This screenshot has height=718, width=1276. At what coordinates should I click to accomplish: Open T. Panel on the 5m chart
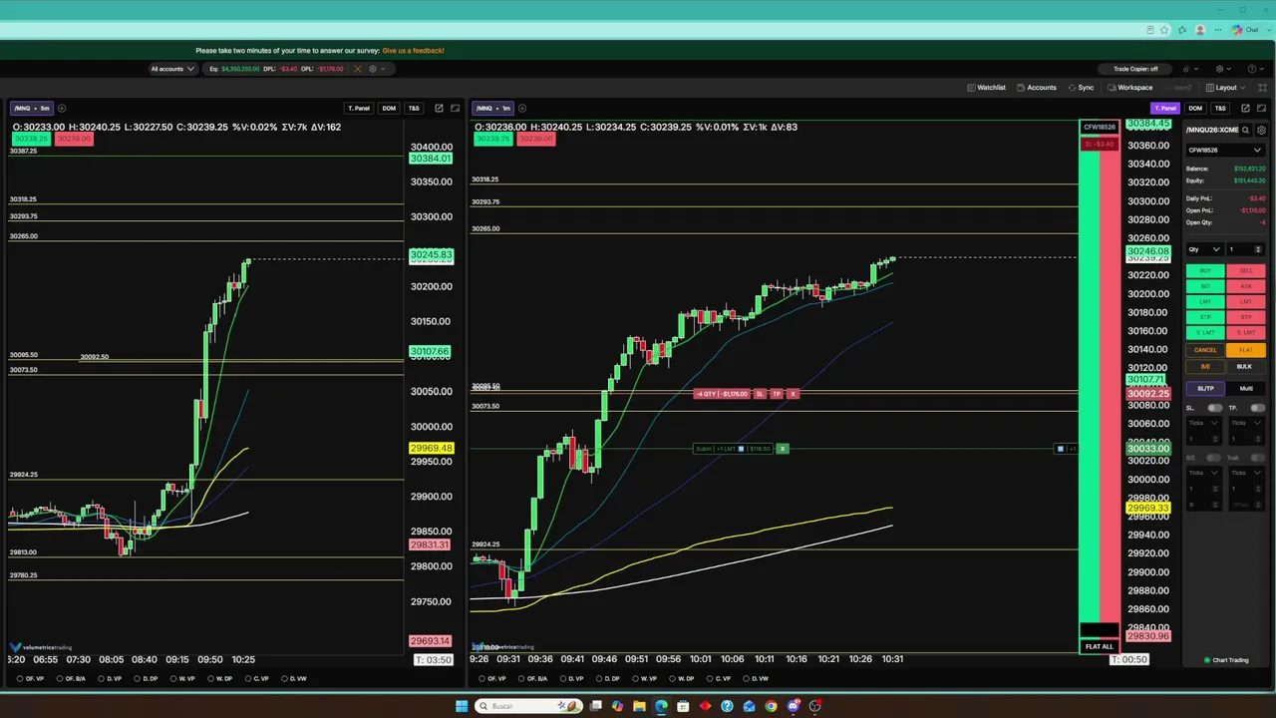(x=359, y=108)
